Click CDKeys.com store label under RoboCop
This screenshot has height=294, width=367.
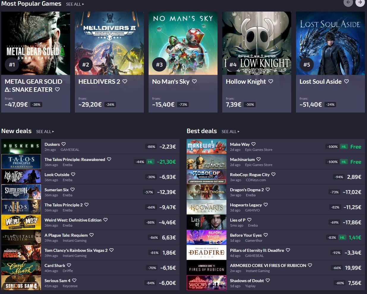[x=256, y=180]
